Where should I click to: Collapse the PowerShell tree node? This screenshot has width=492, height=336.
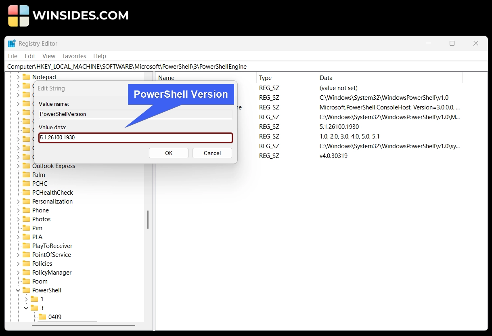(x=18, y=290)
